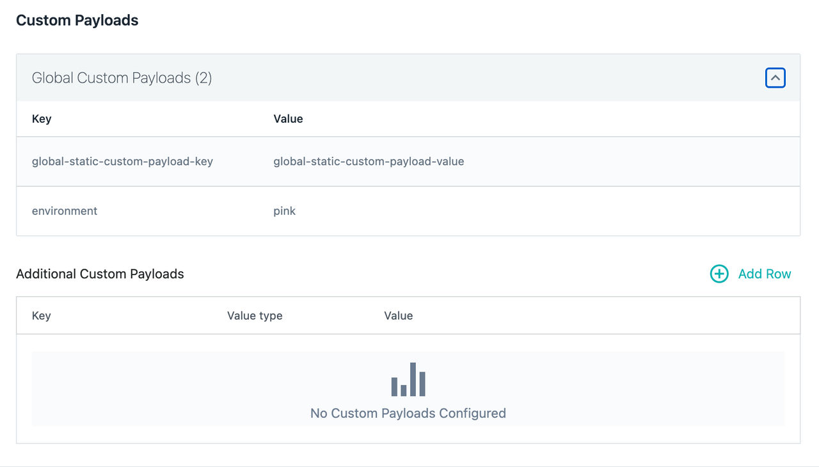
Task: Select the global-static-custom-payload-key cell
Action: 122,162
